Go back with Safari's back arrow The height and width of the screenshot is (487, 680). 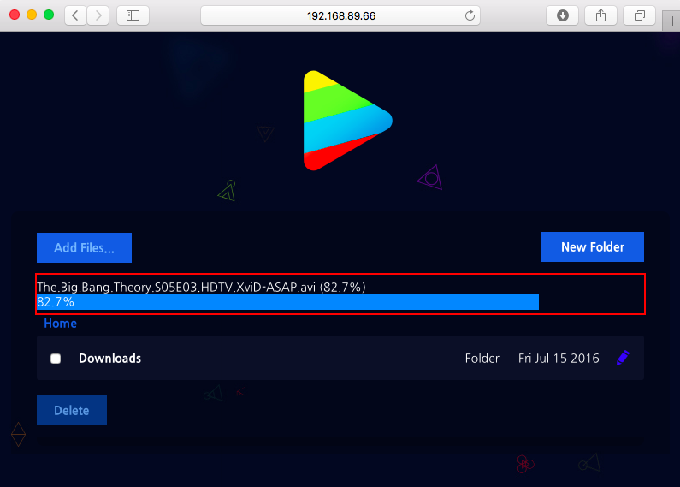click(75, 15)
